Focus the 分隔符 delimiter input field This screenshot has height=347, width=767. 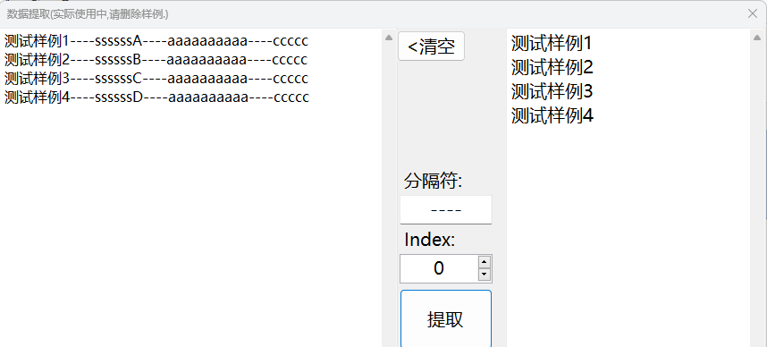(445, 209)
